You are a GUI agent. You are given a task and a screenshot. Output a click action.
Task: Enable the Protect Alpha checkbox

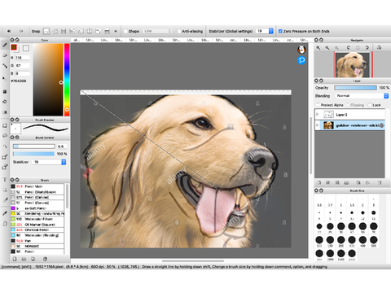[x=318, y=105]
